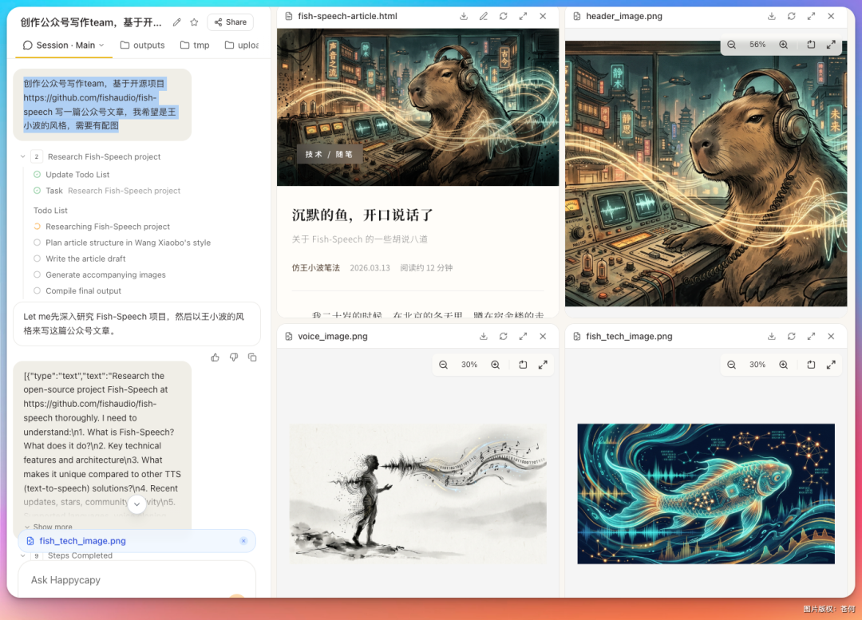Zoom out on voice_image.png preview
The width and height of the screenshot is (862, 620).
click(443, 364)
